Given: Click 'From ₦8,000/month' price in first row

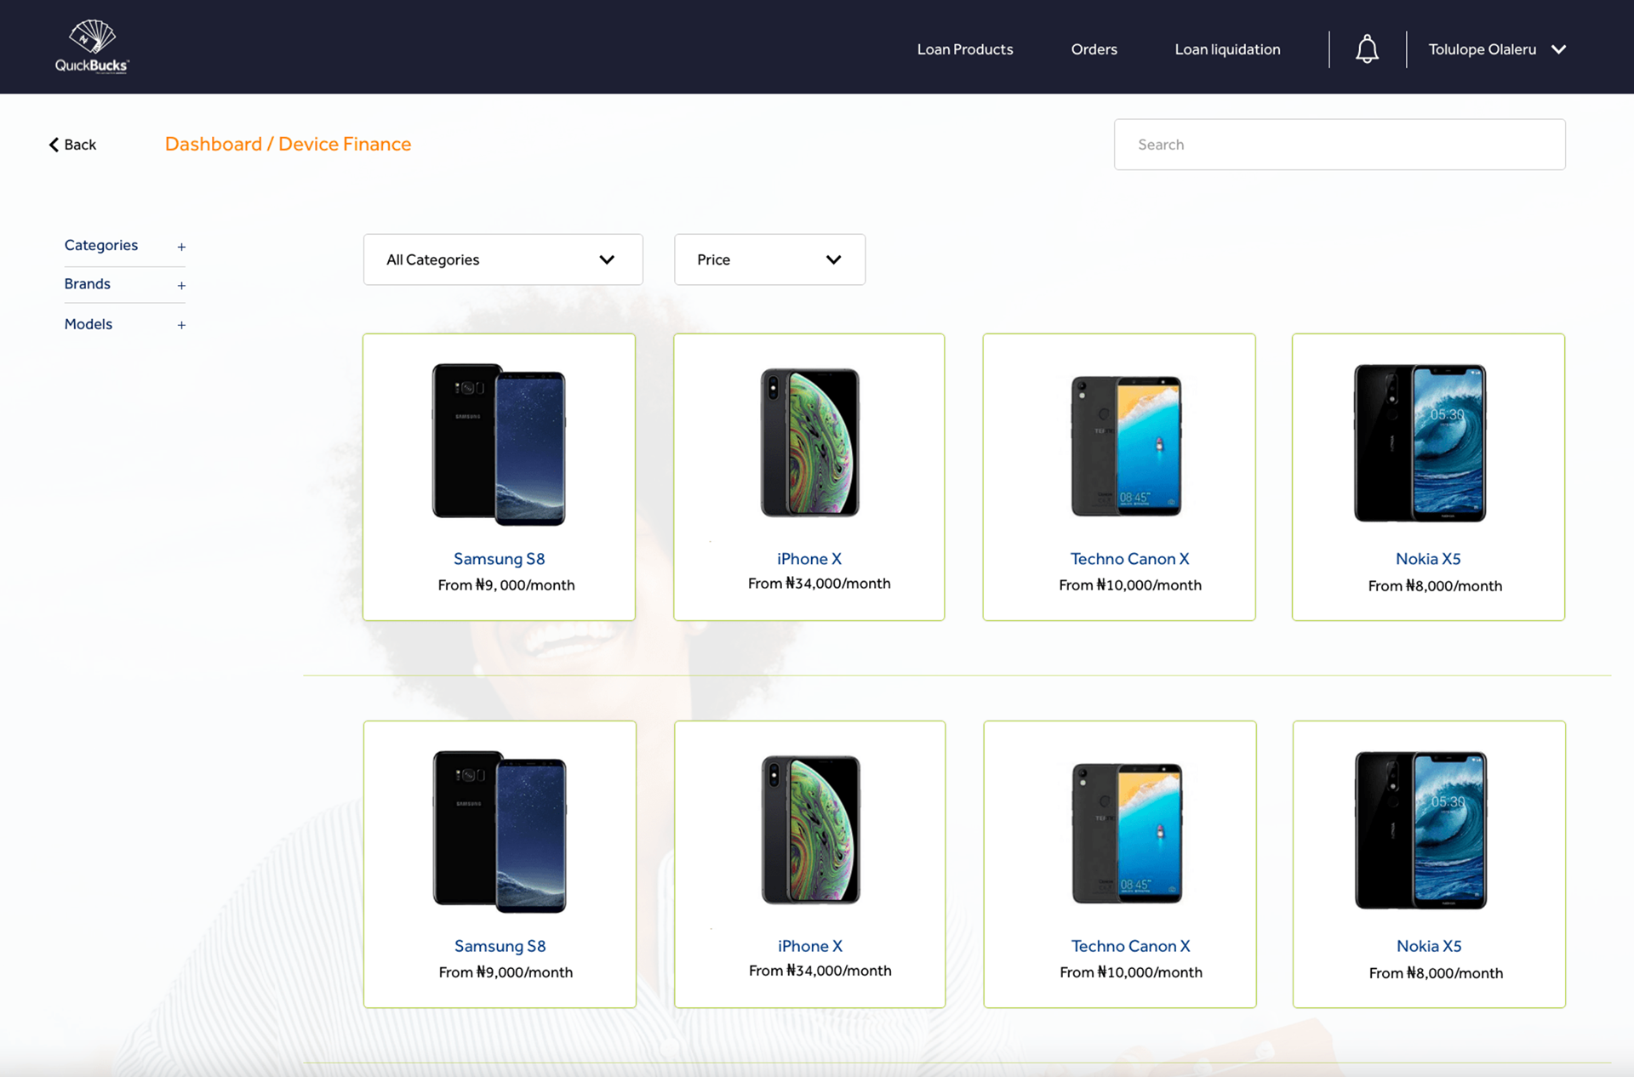Looking at the screenshot, I should (1435, 586).
